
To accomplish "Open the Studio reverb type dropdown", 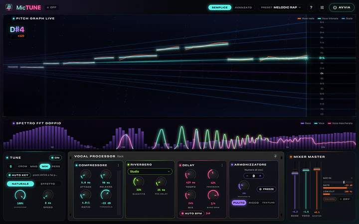I will pos(150,171).
